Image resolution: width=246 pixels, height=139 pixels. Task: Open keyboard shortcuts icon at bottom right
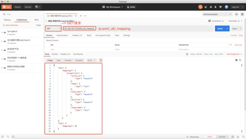[x=238, y=137]
